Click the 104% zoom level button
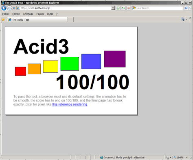 point(179,158)
